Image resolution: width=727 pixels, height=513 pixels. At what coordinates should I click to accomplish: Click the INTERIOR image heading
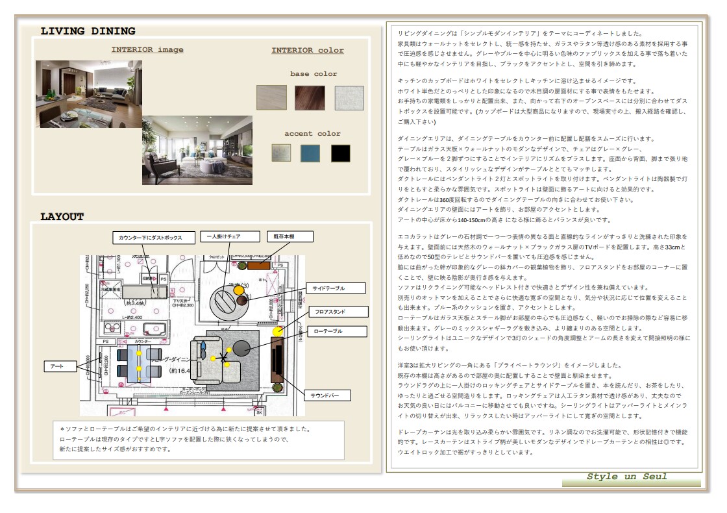pos(147,49)
